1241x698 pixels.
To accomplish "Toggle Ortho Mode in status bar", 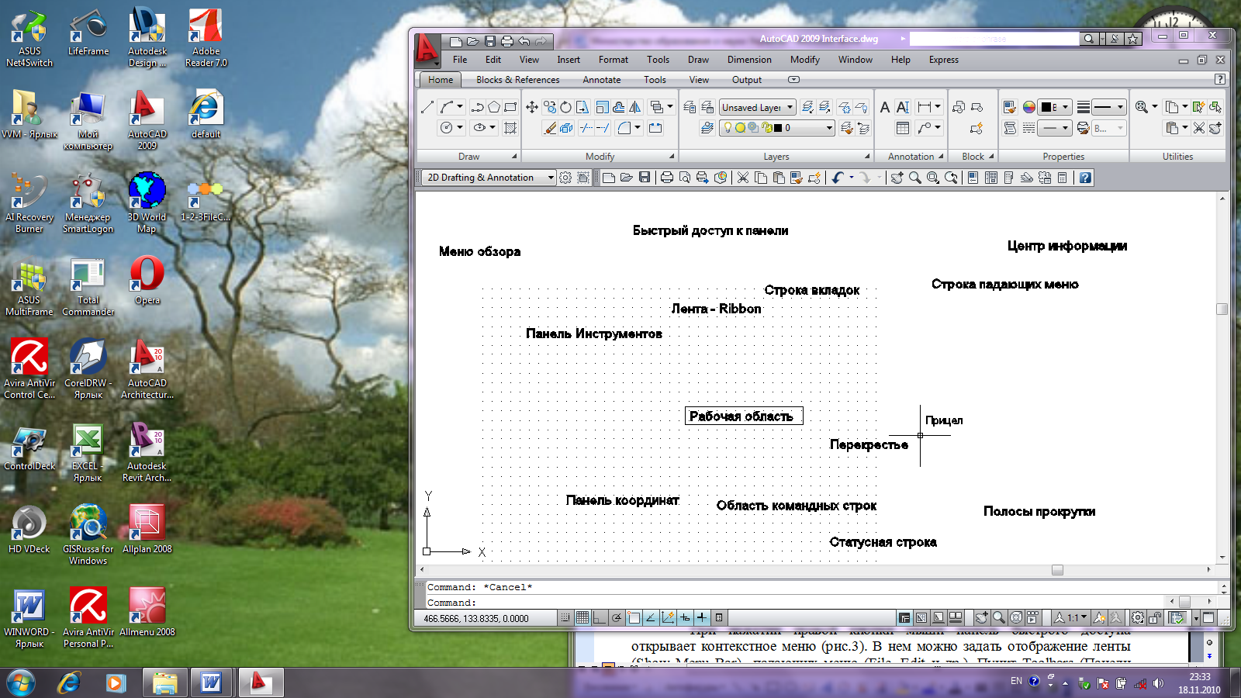I will (600, 617).
